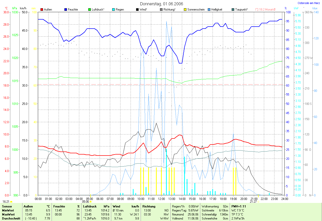Click the sunrise marker at 05:06

pyautogui.click(x=91, y=201)
